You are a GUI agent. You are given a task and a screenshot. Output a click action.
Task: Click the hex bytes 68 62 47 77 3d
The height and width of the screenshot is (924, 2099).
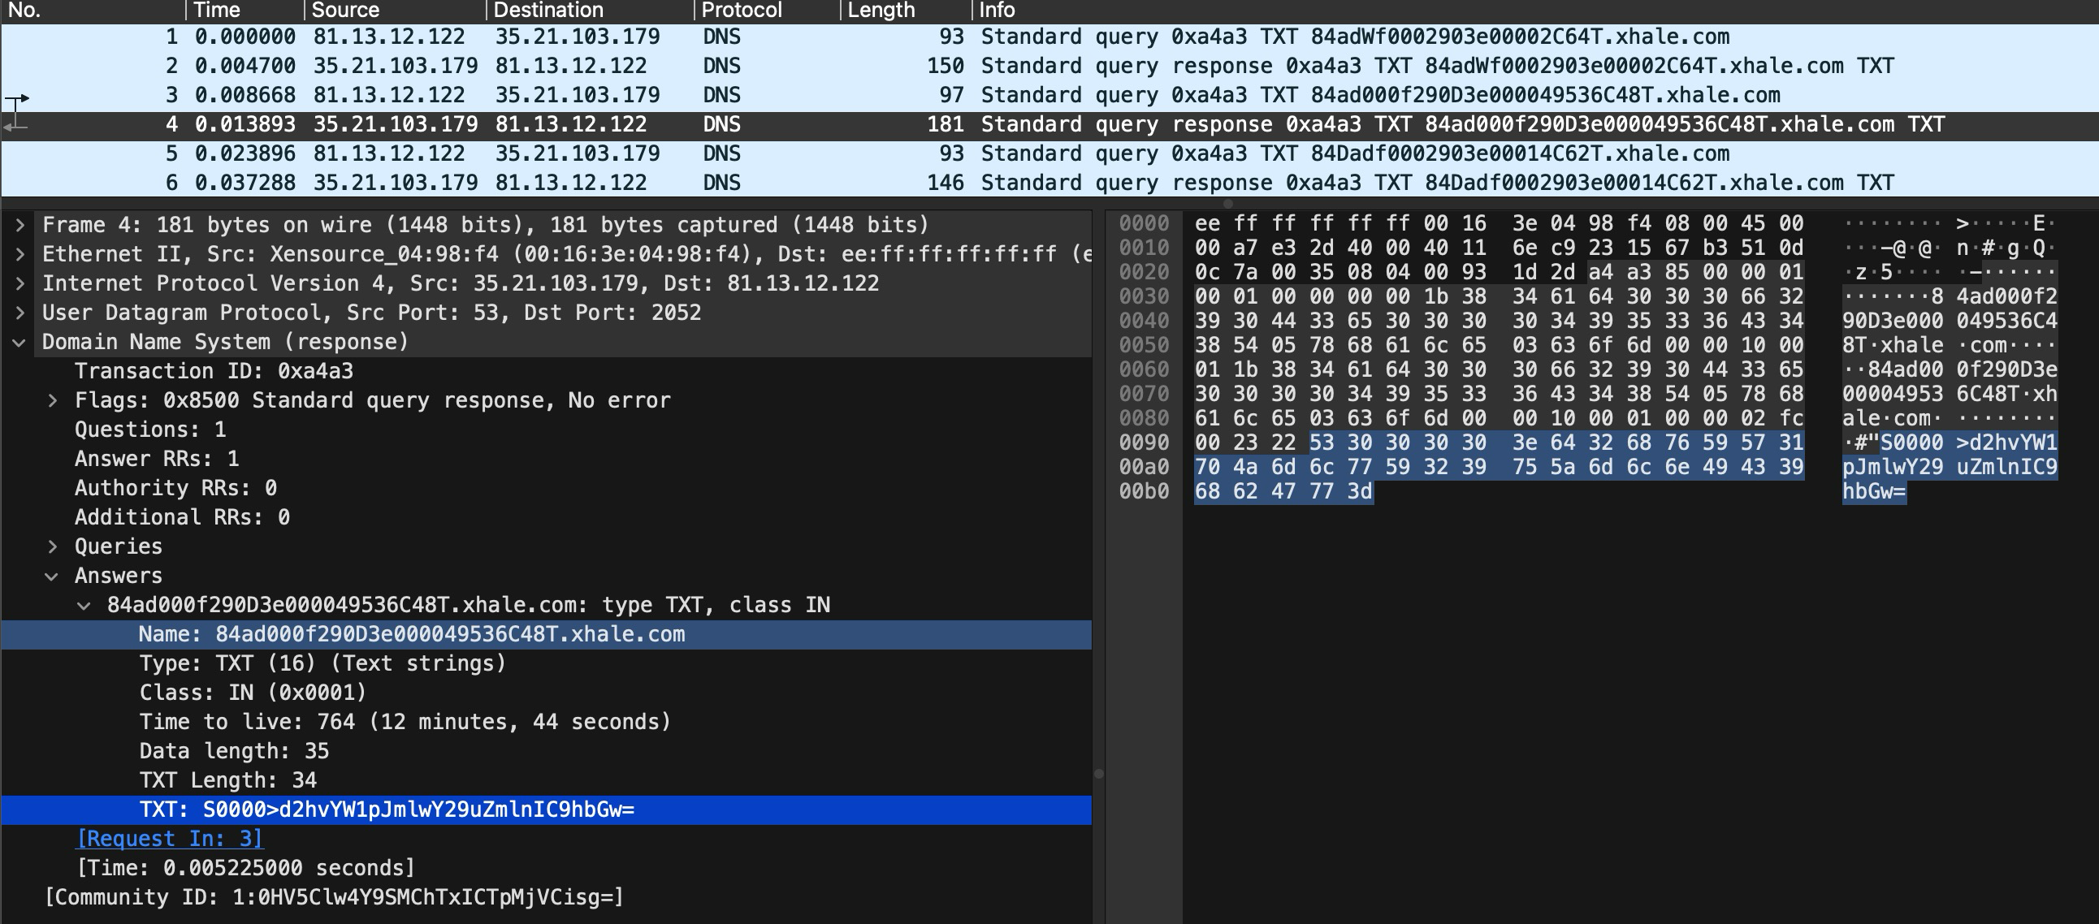(1283, 492)
